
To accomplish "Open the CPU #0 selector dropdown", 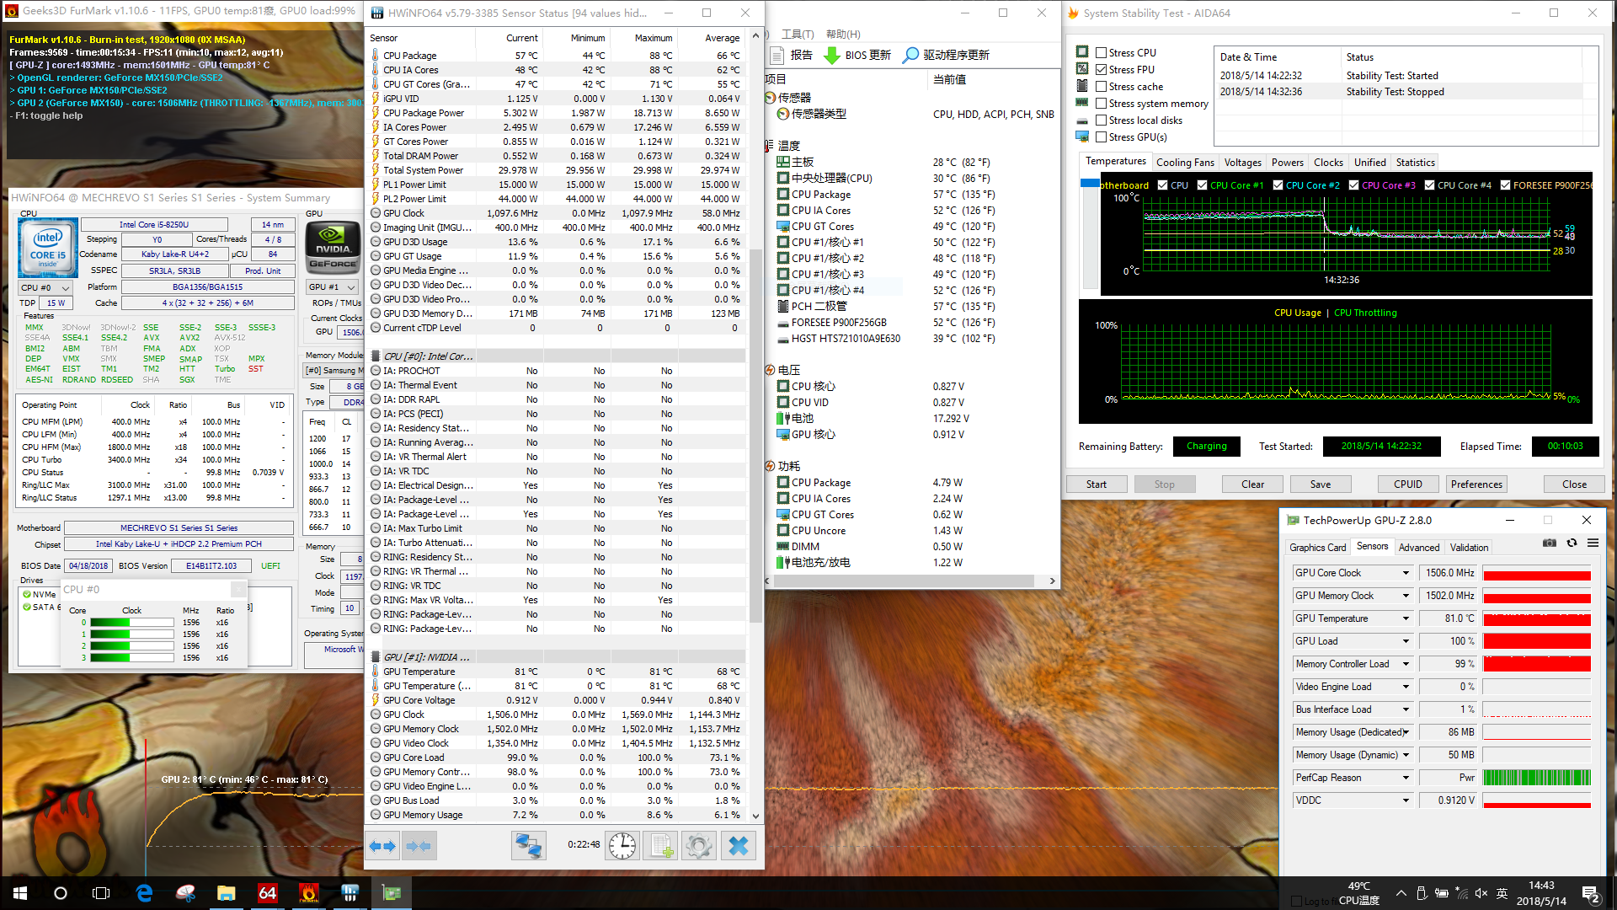I will click(45, 288).
